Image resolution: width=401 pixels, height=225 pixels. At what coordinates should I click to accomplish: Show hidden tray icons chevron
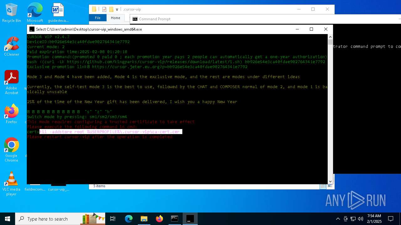(338, 219)
